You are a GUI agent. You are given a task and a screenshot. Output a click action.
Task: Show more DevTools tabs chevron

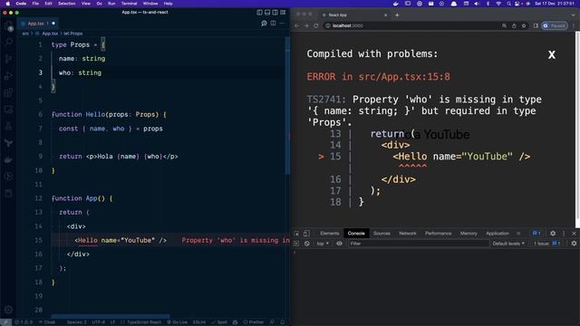(518, 234)
